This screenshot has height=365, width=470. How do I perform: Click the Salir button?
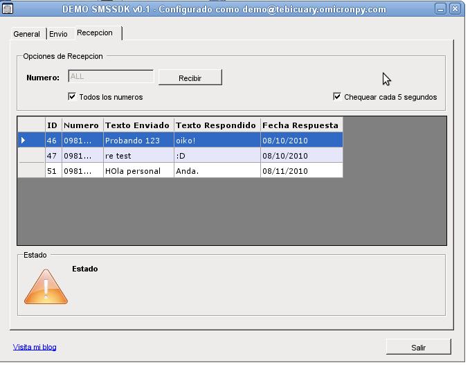click(419, 347)
